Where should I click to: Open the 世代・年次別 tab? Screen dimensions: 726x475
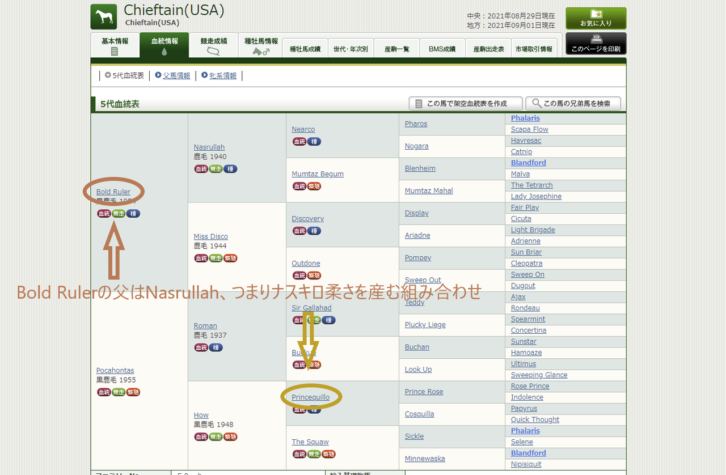coord(351,49)
